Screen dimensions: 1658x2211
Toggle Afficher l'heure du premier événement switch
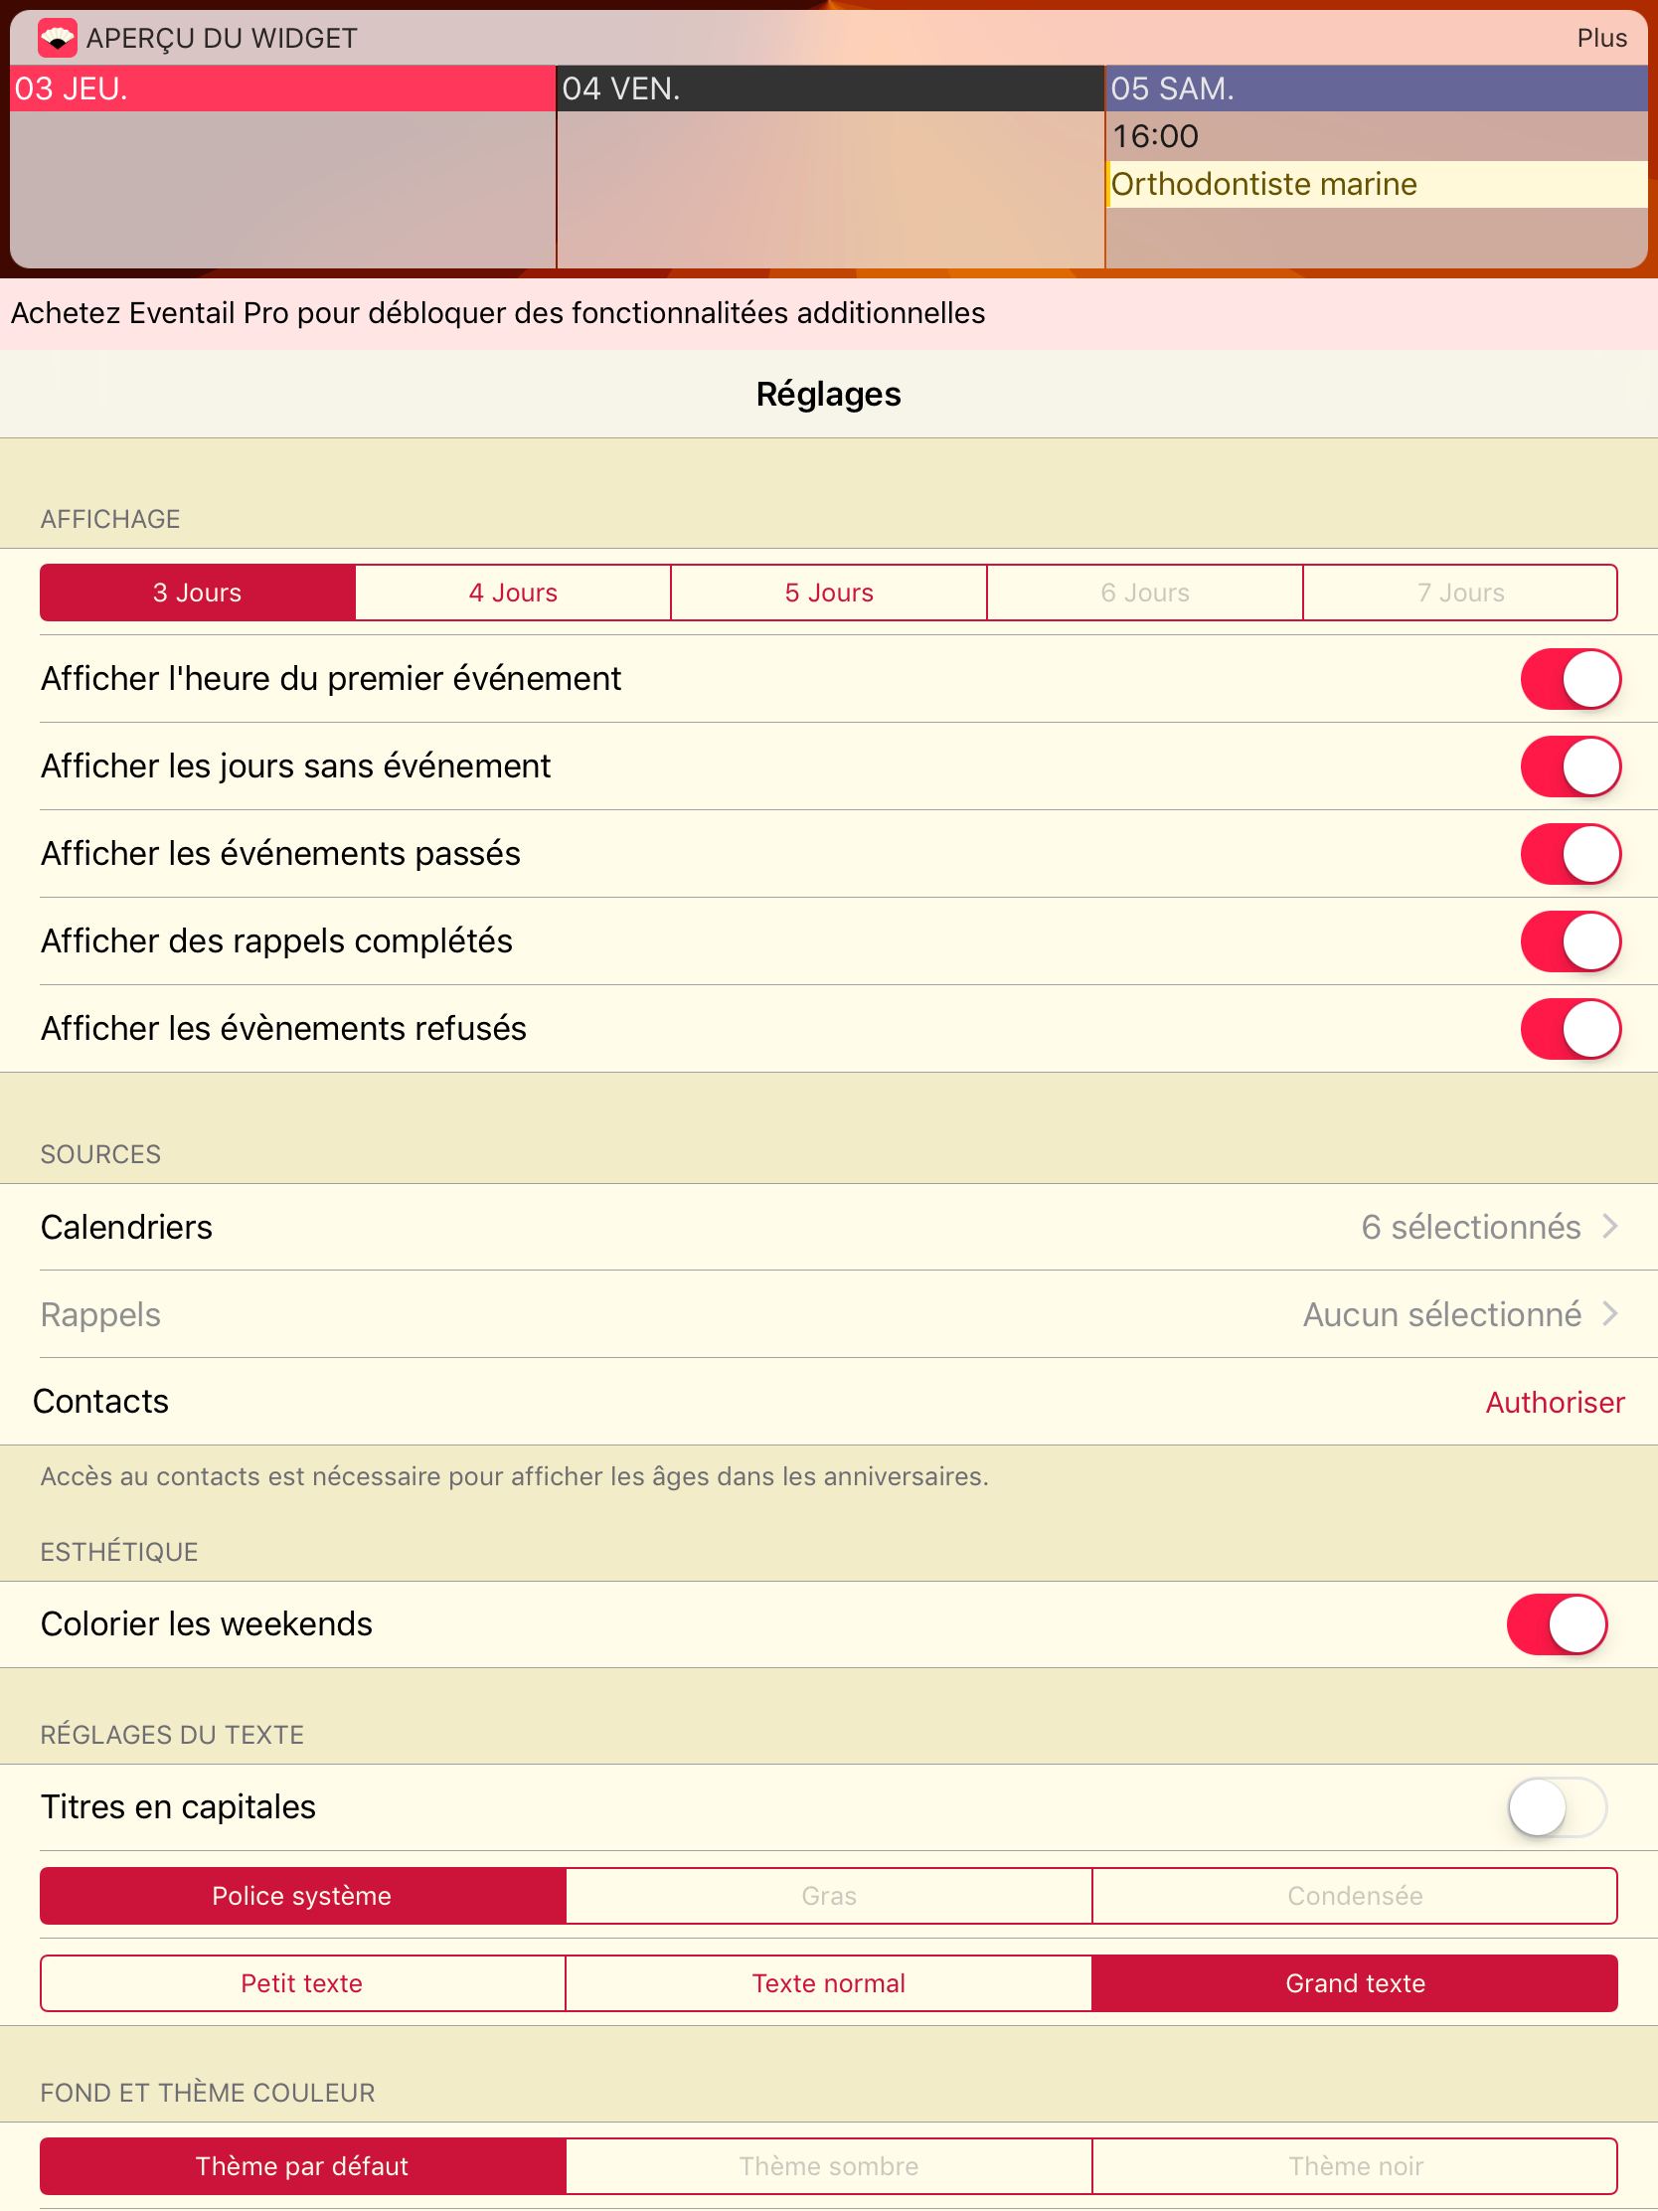tap(1570, 679)
